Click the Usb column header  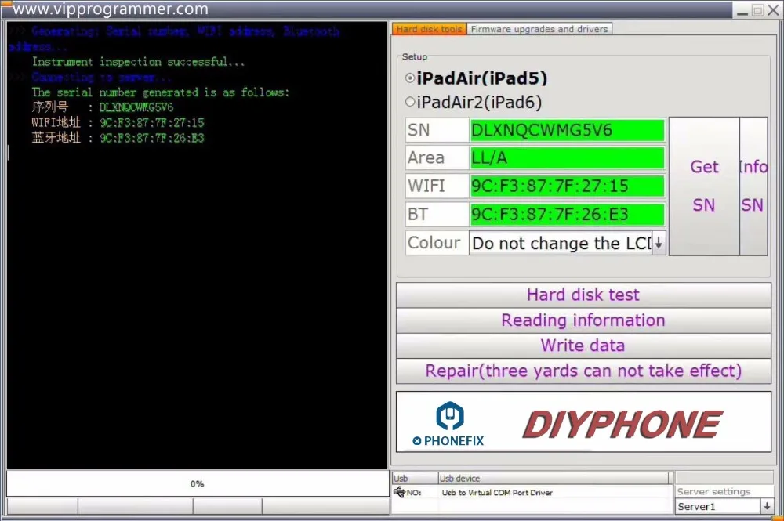click(x=415, y=479)
